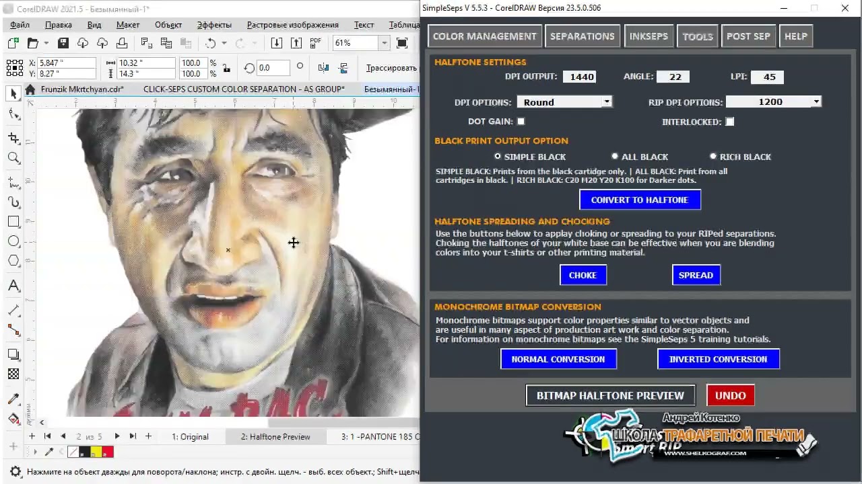Select the Pick tool arrow

point(13,94)
